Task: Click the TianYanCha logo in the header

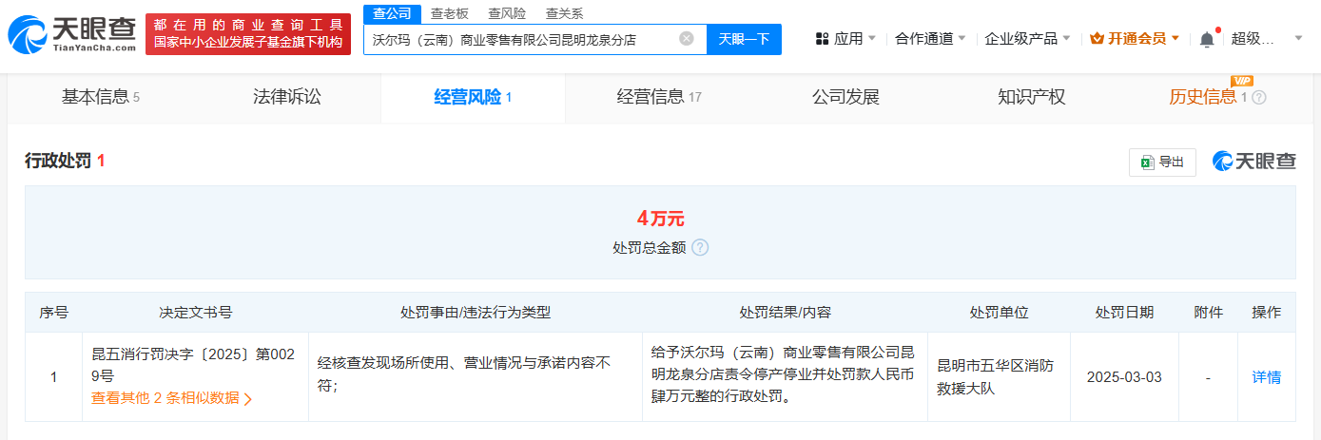Action: point(71,34)
